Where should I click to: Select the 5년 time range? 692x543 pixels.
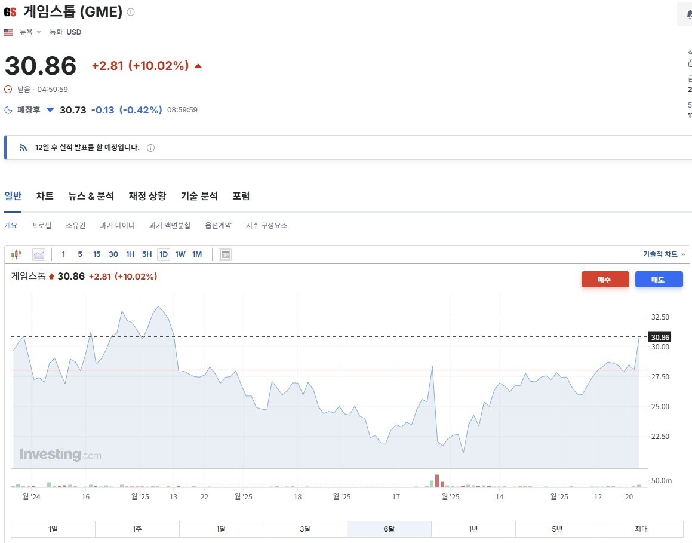point(557,529)
